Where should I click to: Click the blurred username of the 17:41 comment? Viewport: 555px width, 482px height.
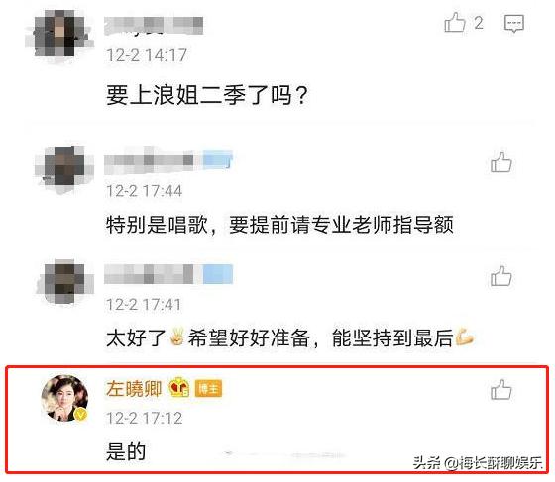pos(168,274)
